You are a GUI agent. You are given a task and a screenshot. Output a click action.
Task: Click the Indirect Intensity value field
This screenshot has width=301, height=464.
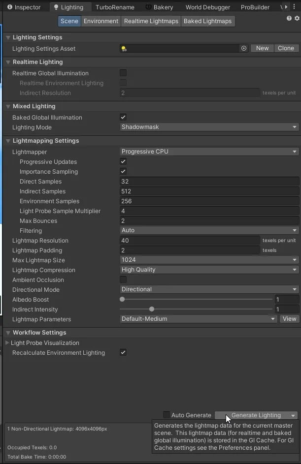(x=287, y=309)
